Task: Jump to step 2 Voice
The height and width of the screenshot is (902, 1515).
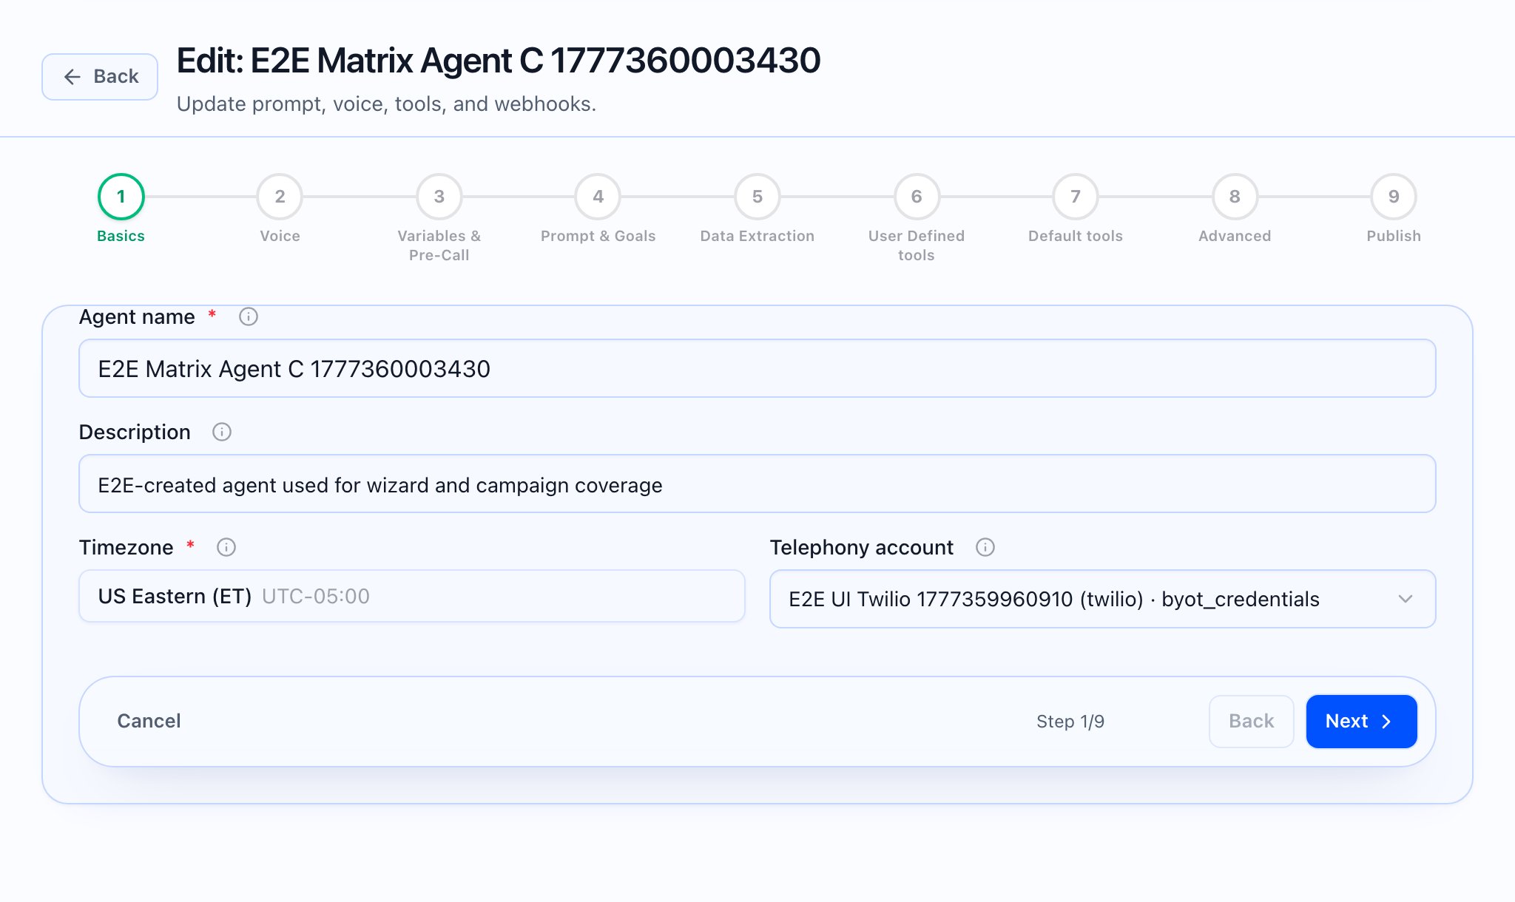Action: 280,197
